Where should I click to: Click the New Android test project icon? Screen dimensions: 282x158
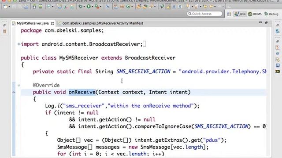66,7
